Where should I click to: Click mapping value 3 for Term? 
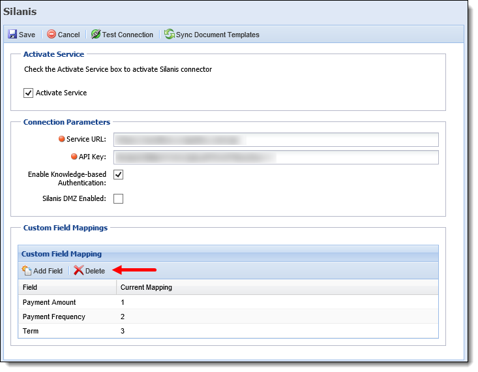tap(123, 331)
